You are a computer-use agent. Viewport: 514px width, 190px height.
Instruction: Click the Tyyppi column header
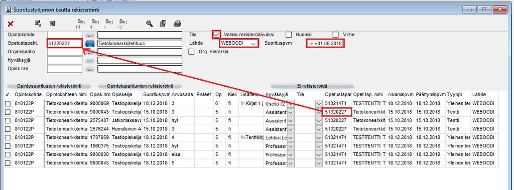pos(458,94)
